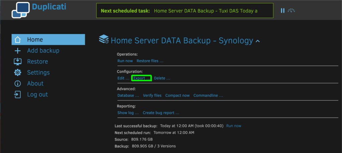The width and height of the screenshot is (342, 153).
Task: Click the Commandline link
Action: tap(208, 95)
